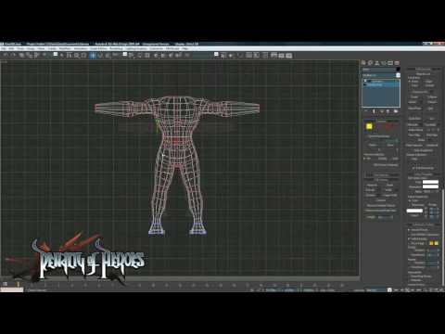Click Configure Modifier Sets icon under stack

pos(396,111)
